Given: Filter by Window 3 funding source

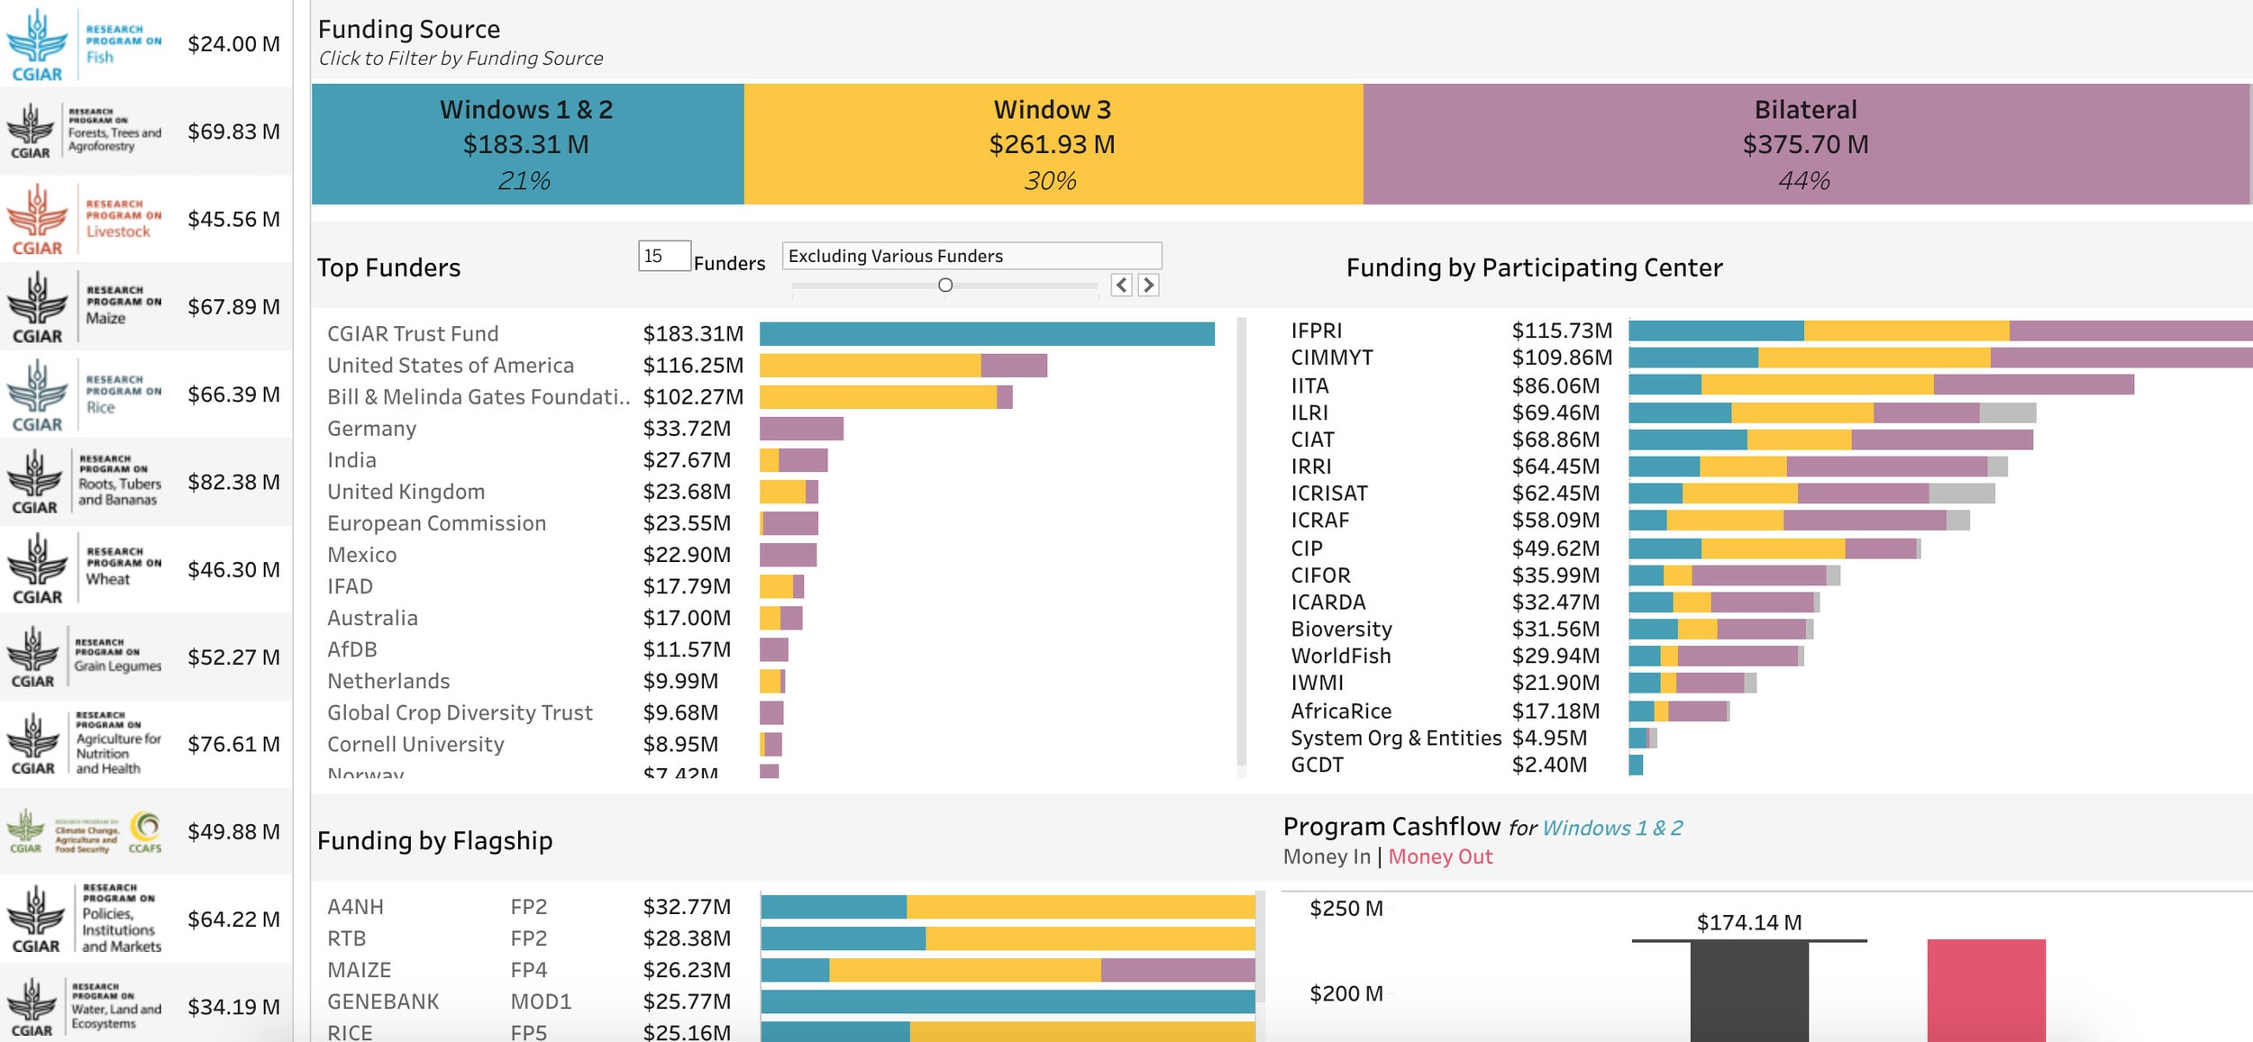Looking at the screenshot, I should pyautogui.click(x=1053, y=144).
